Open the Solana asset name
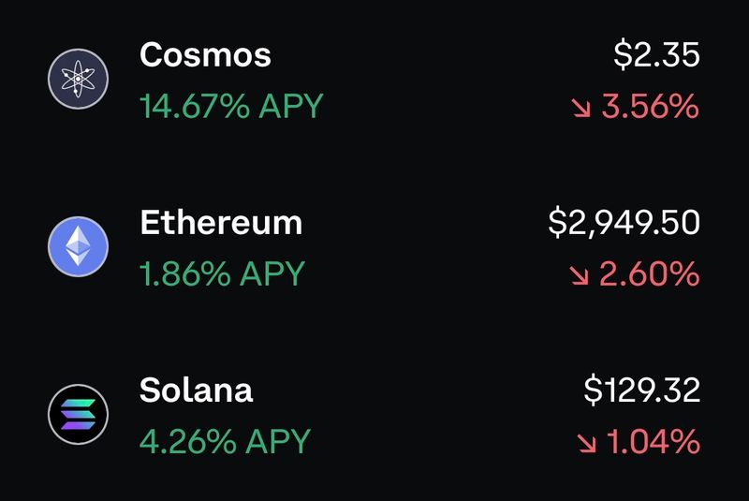This screenshot has height=501, width=749. [196, 389]
